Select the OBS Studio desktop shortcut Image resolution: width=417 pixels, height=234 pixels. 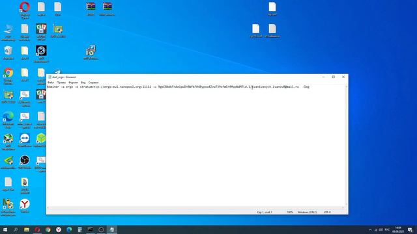click(x=25, y=162)
